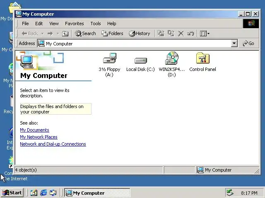This screenshot has width=265, height=198.
Task: Click the Windows logo throbber icon
Action: click(x=251, y=24)
